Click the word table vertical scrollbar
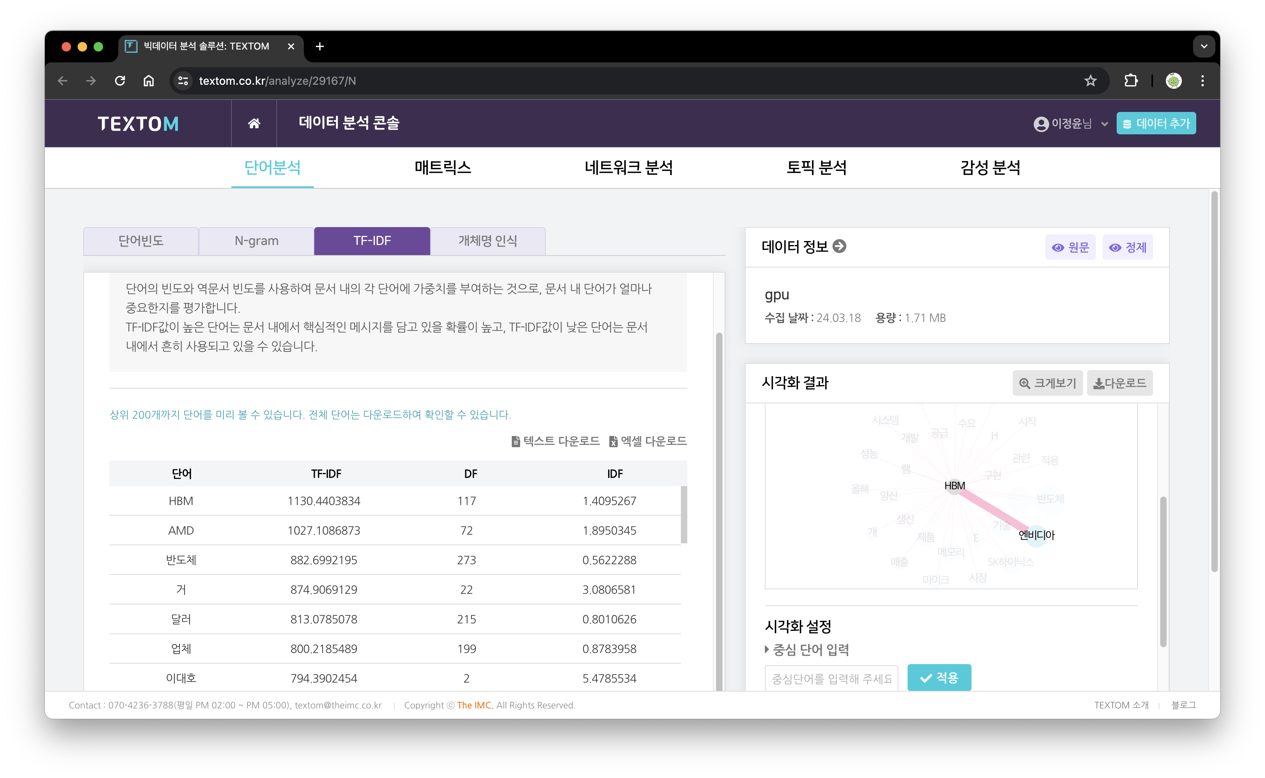 [684, 515]
